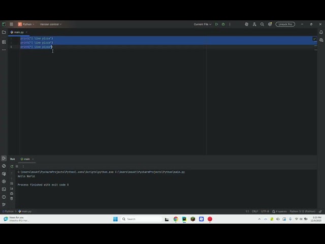Run the current file with green play icon
This screenshot has width=325, height=244.
216,24
